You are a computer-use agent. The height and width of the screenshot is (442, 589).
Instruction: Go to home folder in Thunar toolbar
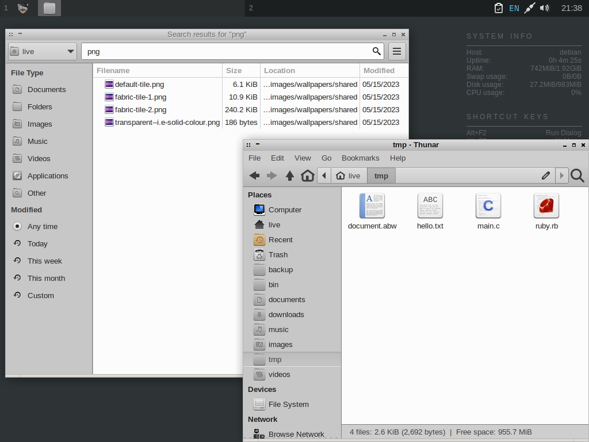point(308,176)
